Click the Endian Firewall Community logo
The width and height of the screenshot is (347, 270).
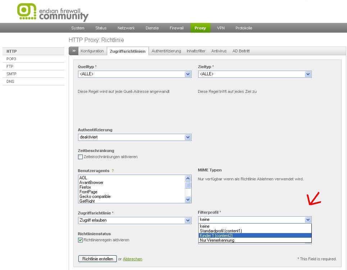click(x=52, y=12)
